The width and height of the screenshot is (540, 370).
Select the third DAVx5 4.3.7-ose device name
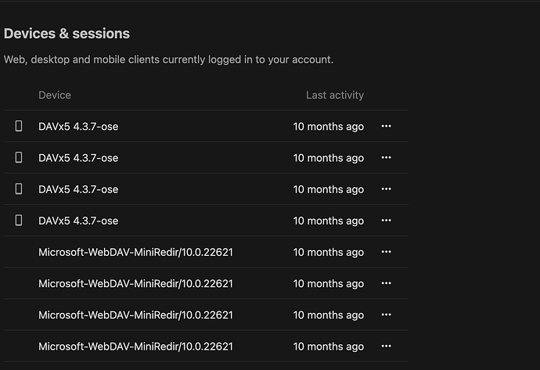pyautogui.click(x=78, y=189)
